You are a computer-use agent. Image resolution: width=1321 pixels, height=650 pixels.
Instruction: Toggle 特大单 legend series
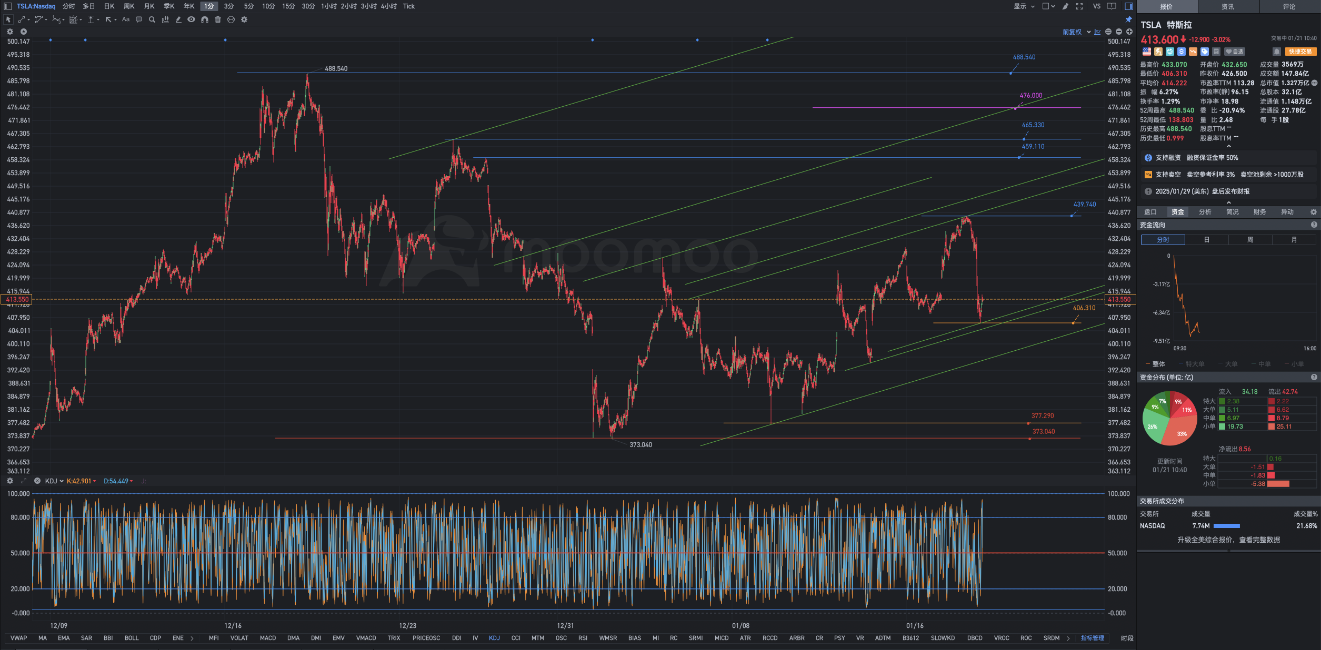click(1191, 364)
